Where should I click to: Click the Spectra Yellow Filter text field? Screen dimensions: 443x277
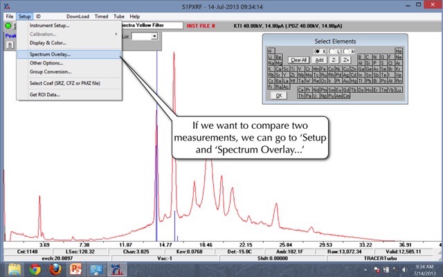coord(149,26)
